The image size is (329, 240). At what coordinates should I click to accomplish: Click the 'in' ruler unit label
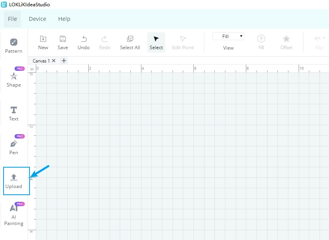(x=32, y=69)
